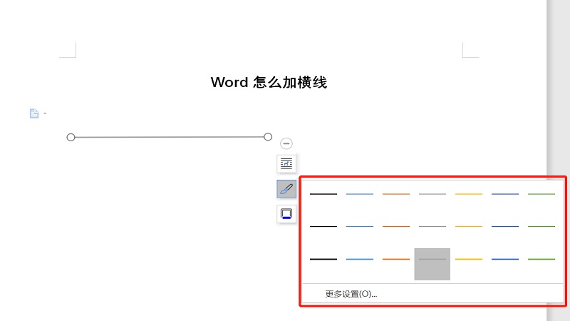Choose the yellow line style in the first row
The height and width of the screenshot is (321, 570).
point(469,194)
